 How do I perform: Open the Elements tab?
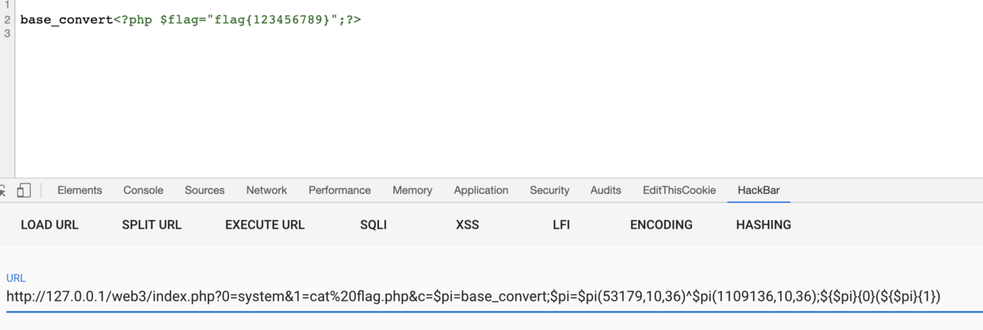(79, 190)
